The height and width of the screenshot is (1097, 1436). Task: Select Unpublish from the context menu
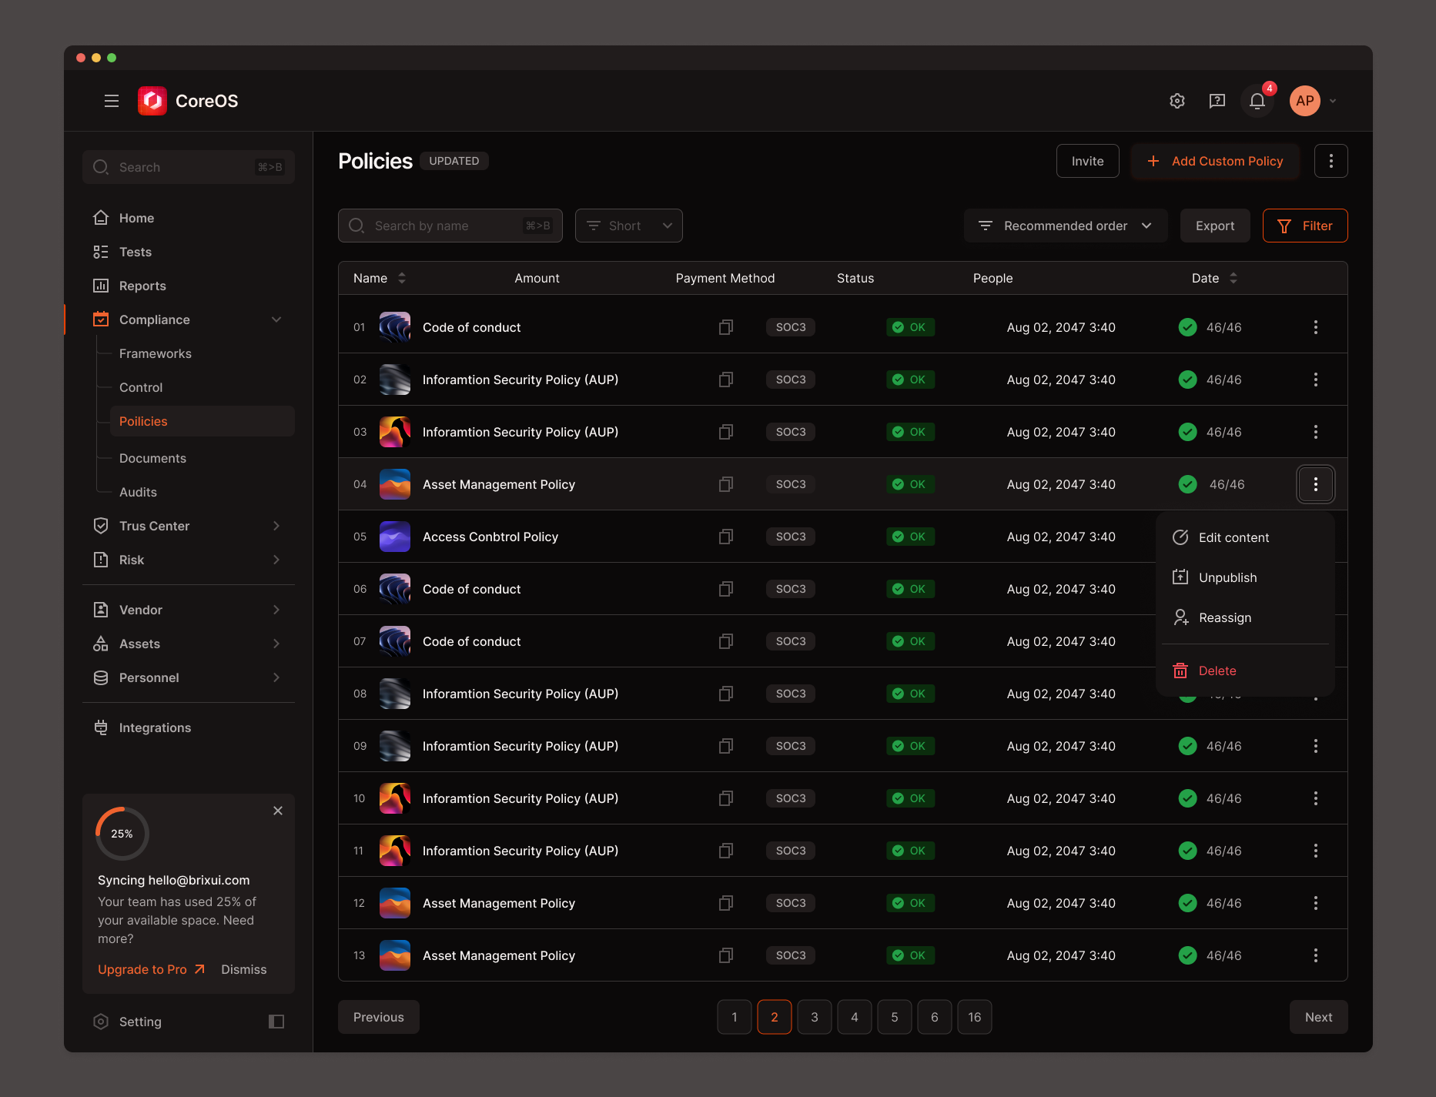pyautogui.click(x=1227, y=577)
